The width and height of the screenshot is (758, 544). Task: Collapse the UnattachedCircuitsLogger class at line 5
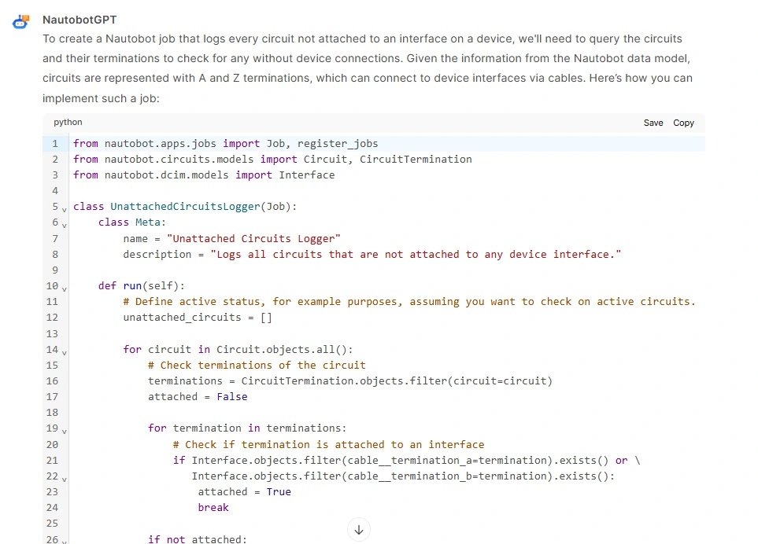[x=64, y=209]
